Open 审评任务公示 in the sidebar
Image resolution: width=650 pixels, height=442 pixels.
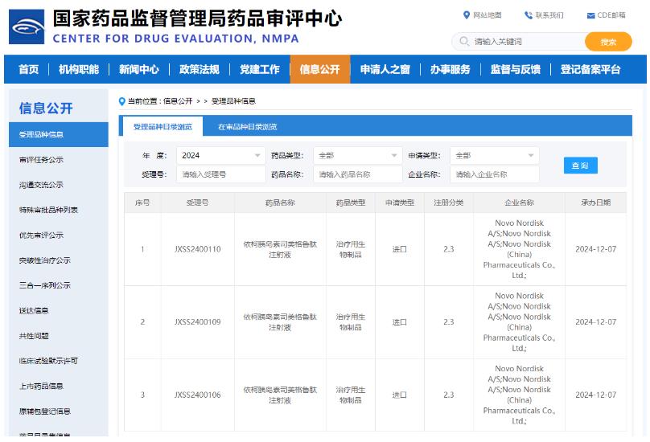pyautogui.click(x=42, y=160)
